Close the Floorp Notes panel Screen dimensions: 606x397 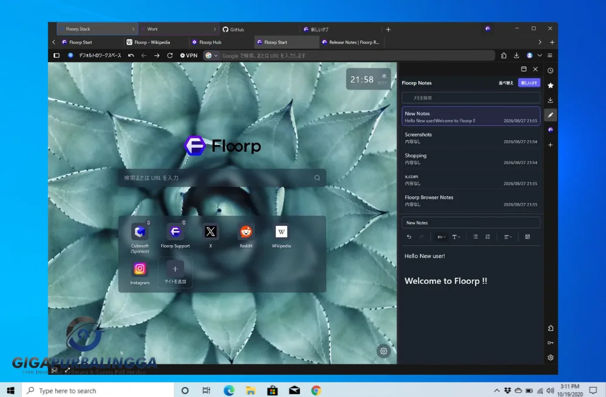[535, 69]
